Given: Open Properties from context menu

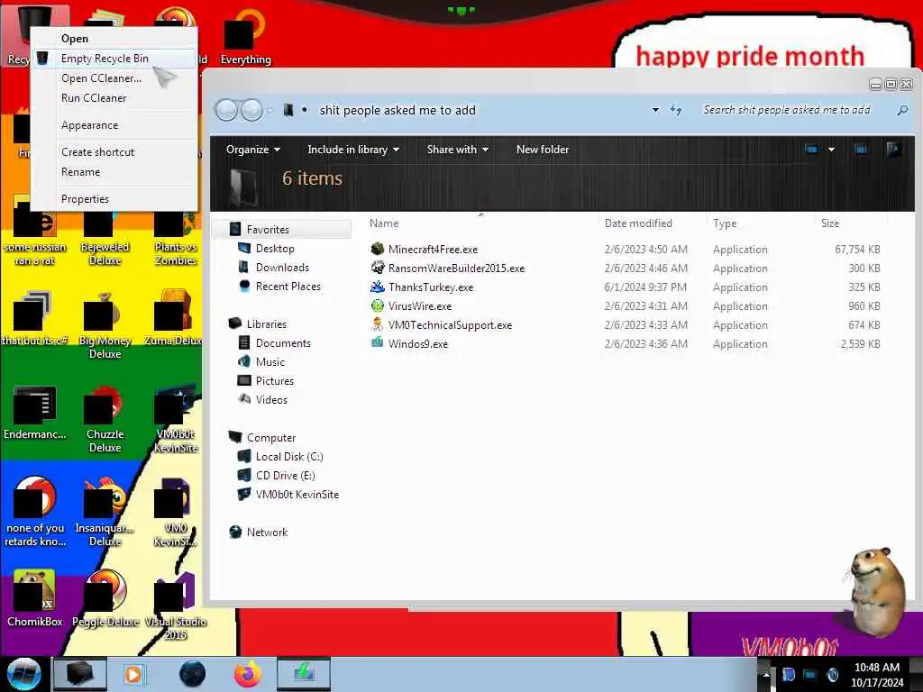Looking at the screenshot, I should click(114, 199).
